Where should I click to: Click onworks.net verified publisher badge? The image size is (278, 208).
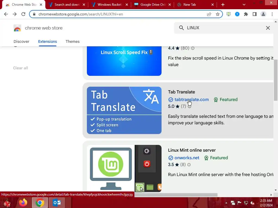pos(170,158)
